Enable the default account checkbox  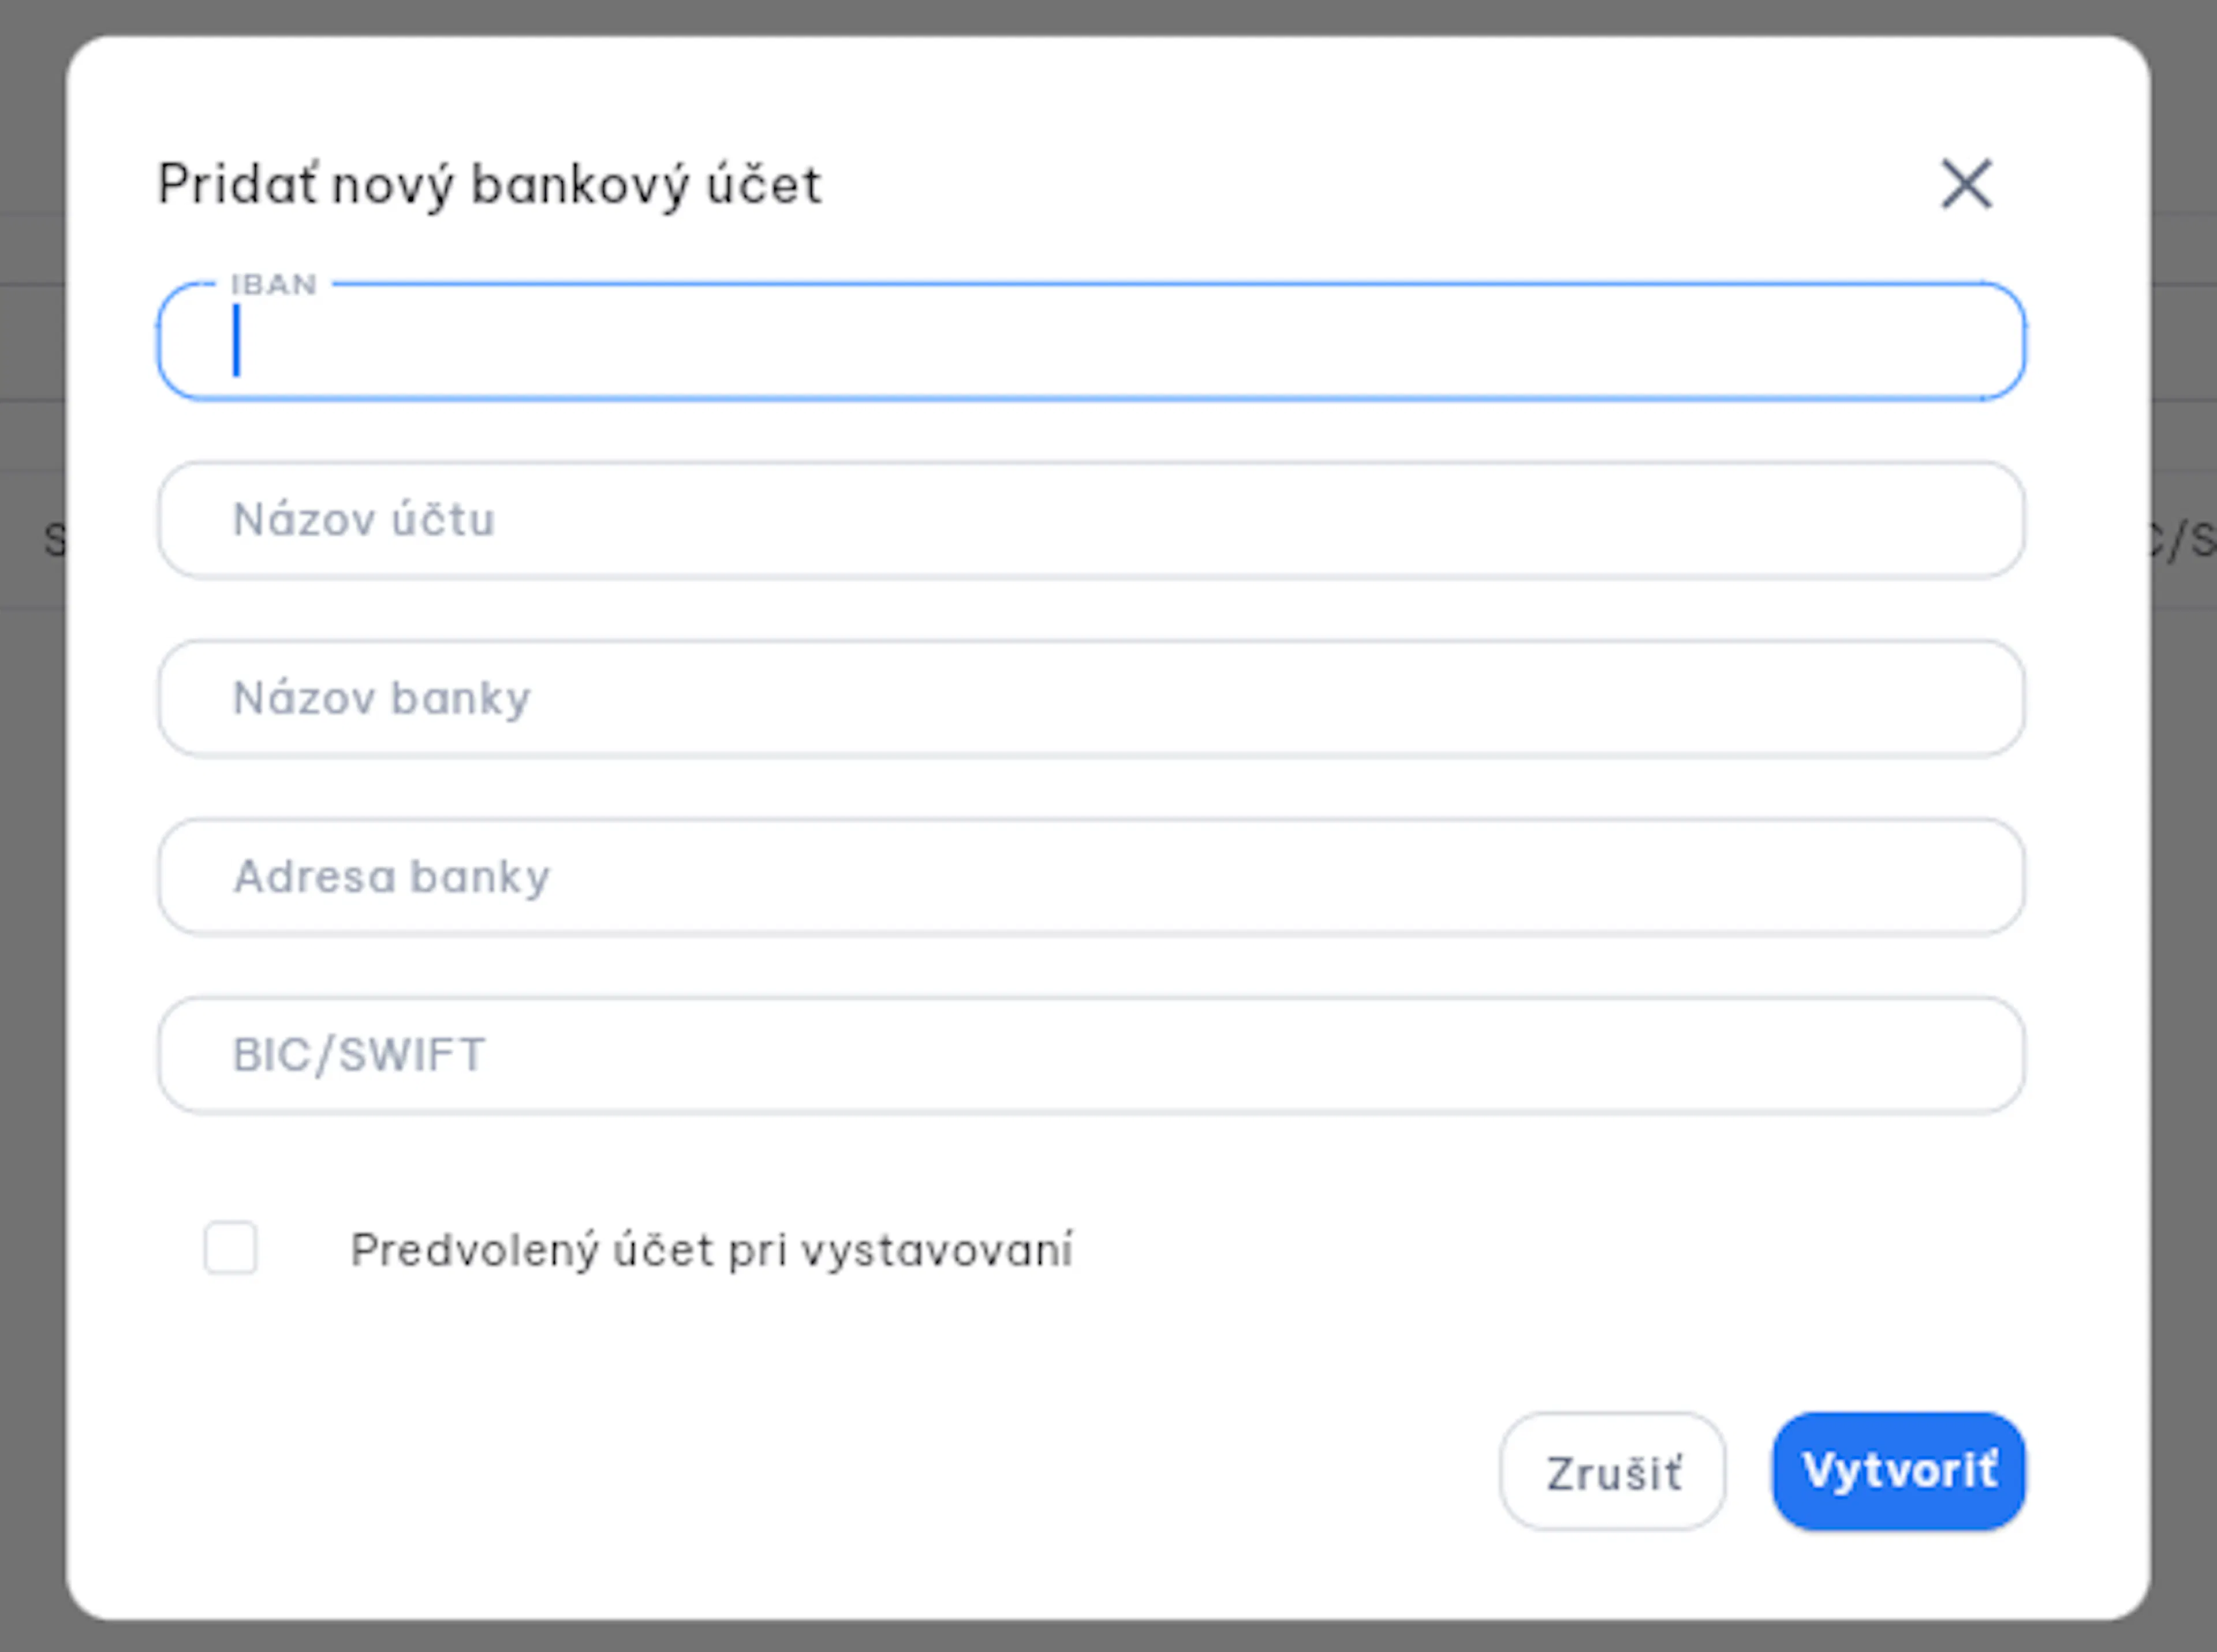(x=230, y=1248)
